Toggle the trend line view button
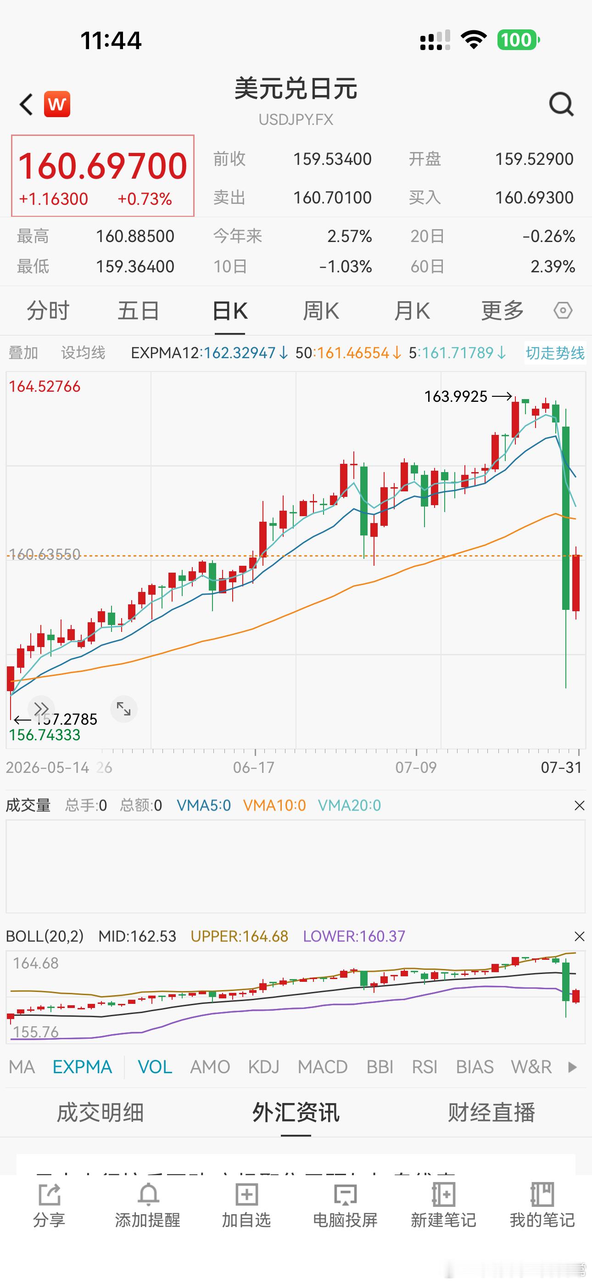592x1284 pixels. point(555,353)
